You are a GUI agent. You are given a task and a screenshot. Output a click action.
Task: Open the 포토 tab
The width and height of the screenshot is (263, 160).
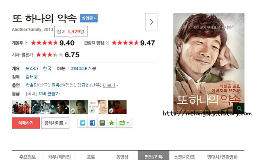91,157
